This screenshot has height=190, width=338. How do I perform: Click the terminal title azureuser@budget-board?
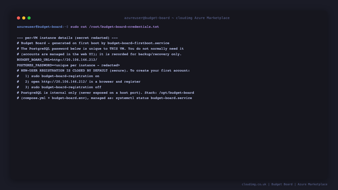point(177,18)
